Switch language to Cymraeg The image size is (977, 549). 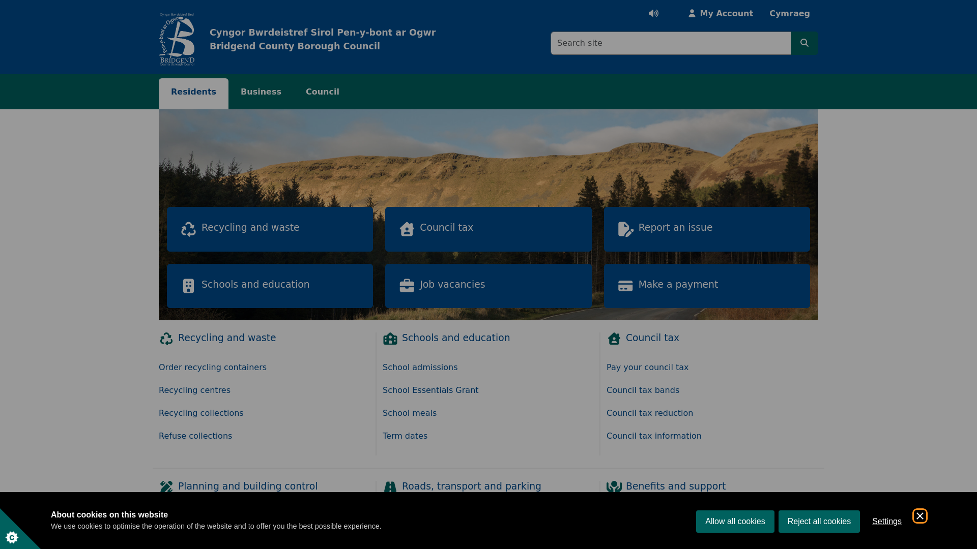coord(789,14)
